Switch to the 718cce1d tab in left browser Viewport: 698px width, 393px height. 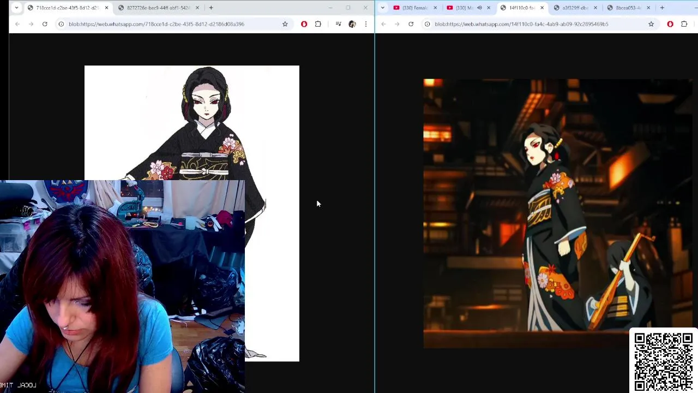pyautogui.click(x=67, y=8)
